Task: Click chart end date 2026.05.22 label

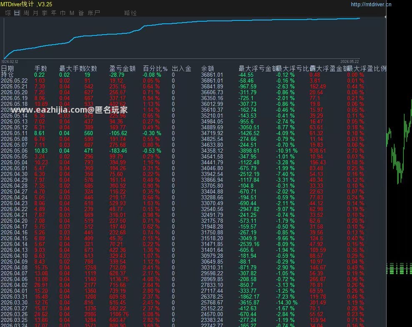Action: pyautogui.click(x=349, y=61)
